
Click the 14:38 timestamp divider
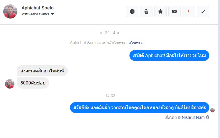coord(110,96)
